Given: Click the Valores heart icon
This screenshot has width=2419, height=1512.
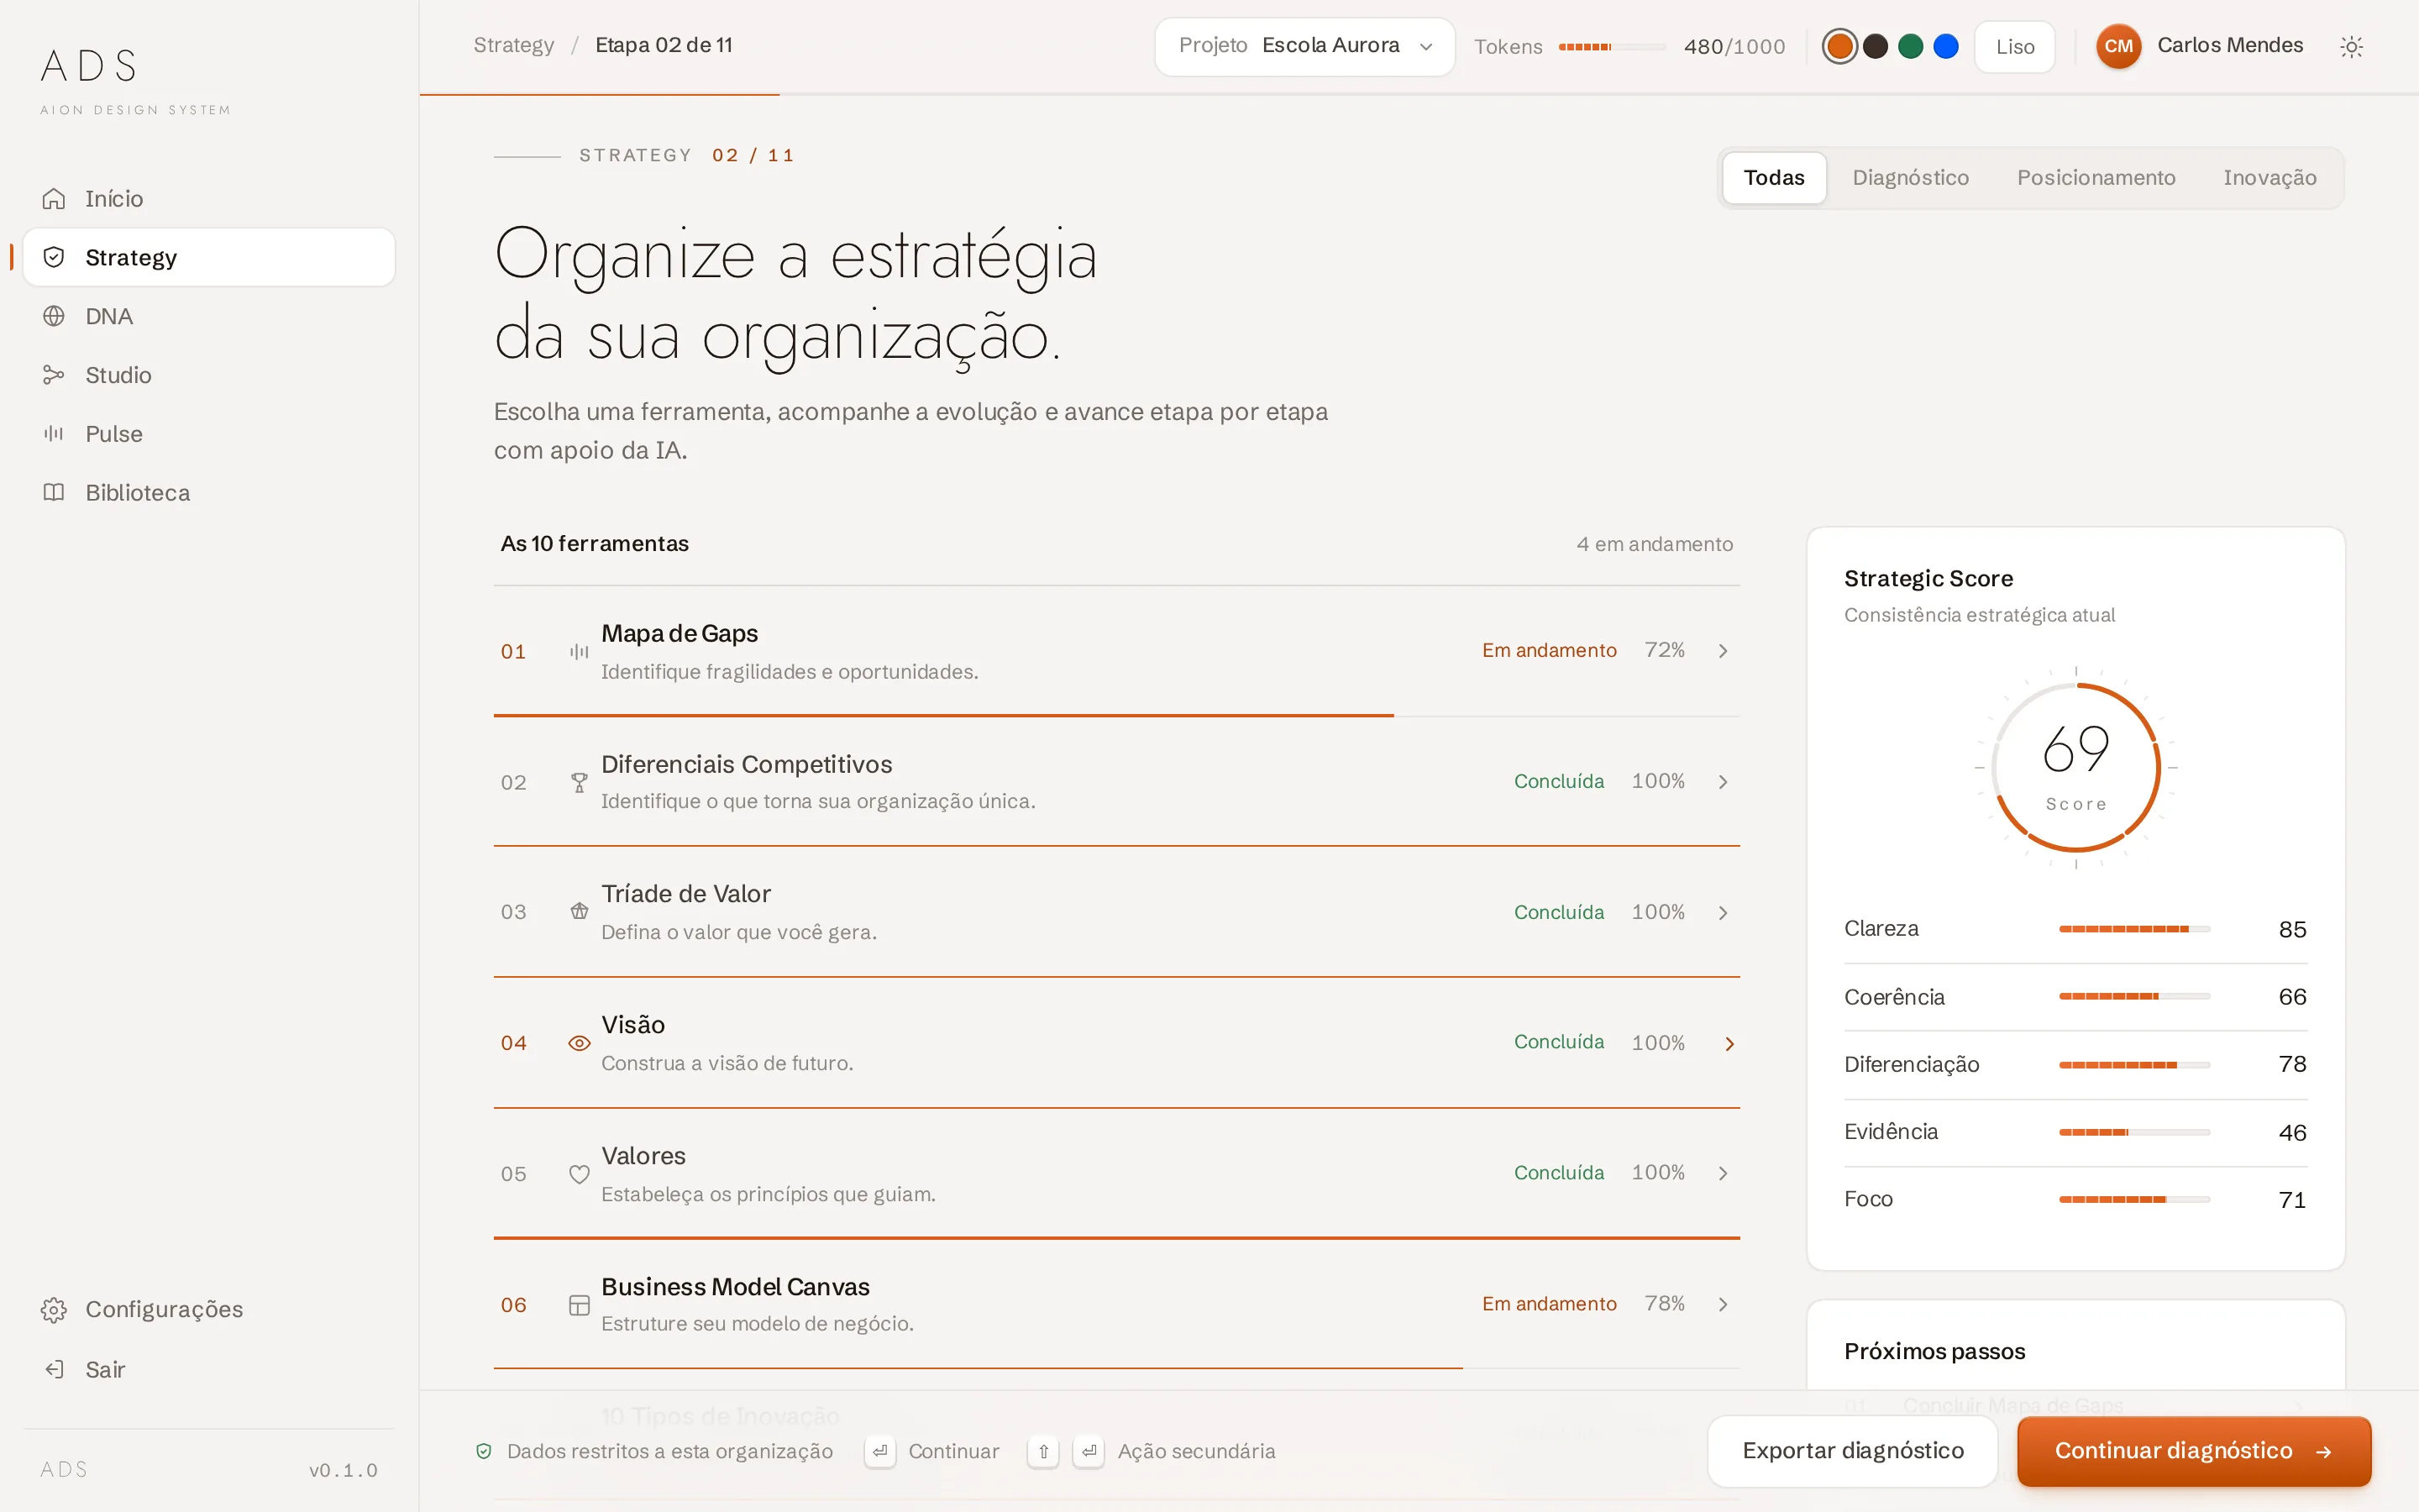Looking at the screenshot, I should tap(579, 1174).
